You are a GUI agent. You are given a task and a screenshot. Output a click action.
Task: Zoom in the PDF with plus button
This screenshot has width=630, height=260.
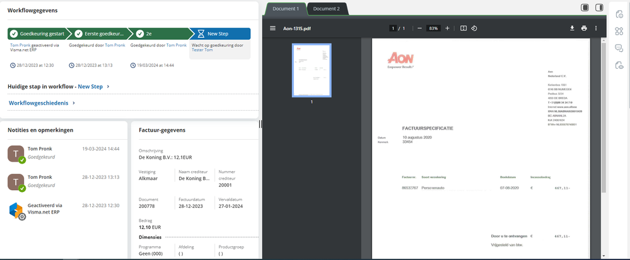(x=447, y=28)
